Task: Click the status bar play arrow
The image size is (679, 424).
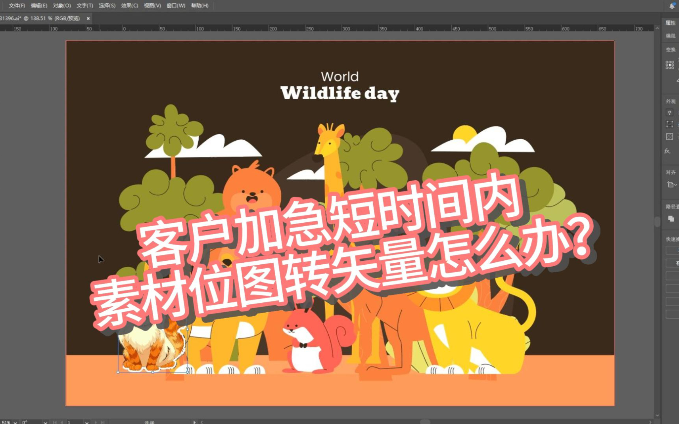Action: pos(194,422)
